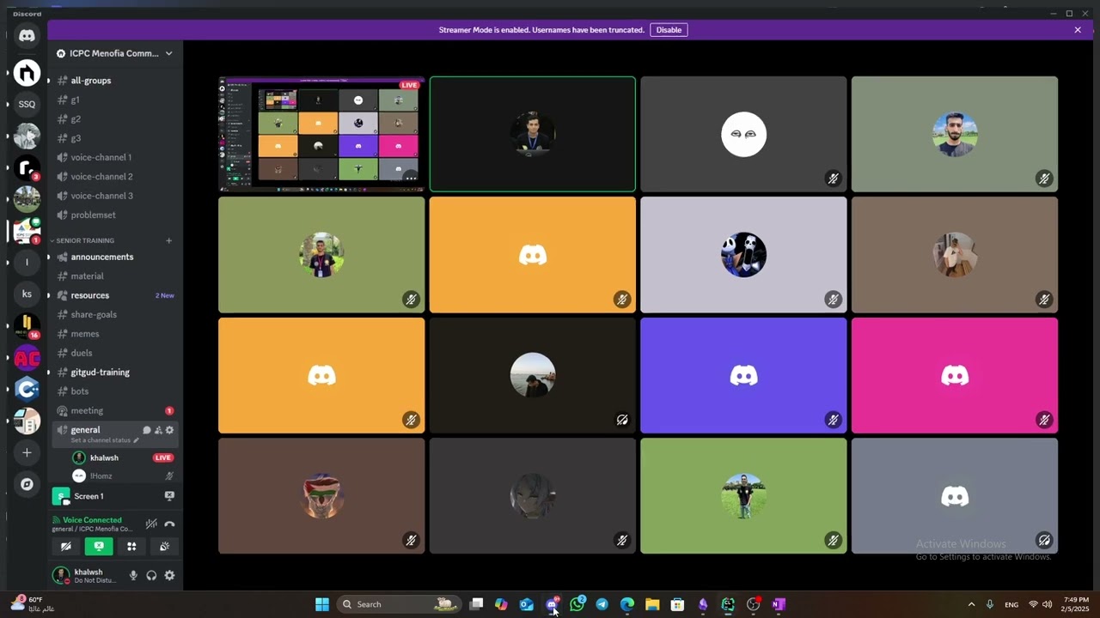This screenshot has width=1100, height=618.
Task: Open the LIVE stream preview tile
Action: [x=321, y=134]
